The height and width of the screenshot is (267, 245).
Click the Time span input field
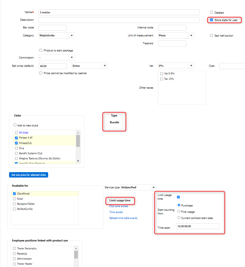197,226
